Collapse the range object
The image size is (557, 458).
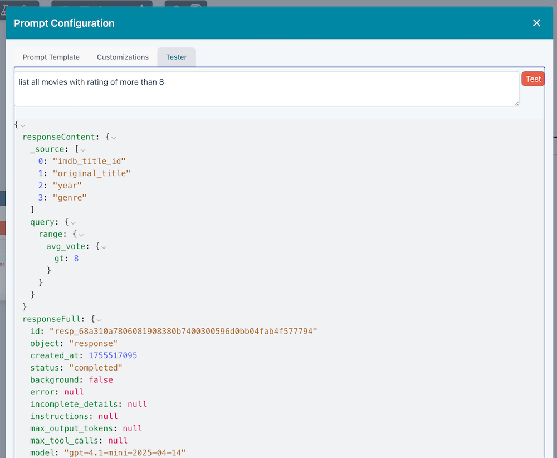(81, 235)
